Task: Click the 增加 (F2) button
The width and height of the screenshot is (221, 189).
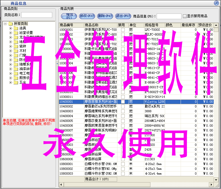Action: click(x=69, y=16)
